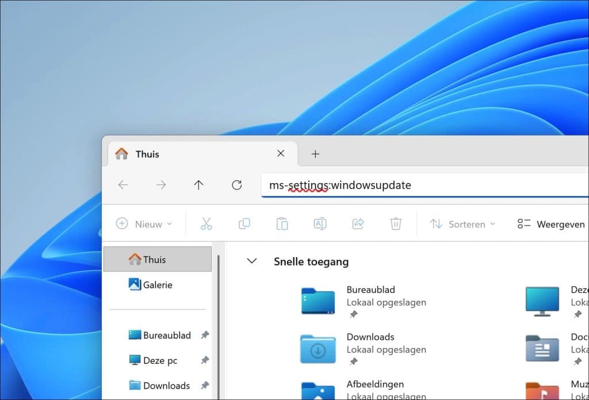The image size is (589, 400).
Task: Collapse the Snelle toegang section
Action: click(252, 261)
